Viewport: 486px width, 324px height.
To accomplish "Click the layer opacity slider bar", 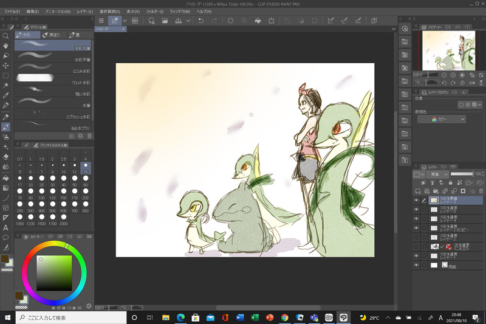I will point(462,174).
